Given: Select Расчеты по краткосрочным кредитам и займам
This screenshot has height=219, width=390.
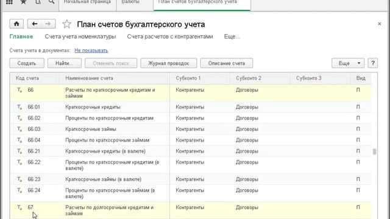Looking at the screenshot, I should click(191, 93).
